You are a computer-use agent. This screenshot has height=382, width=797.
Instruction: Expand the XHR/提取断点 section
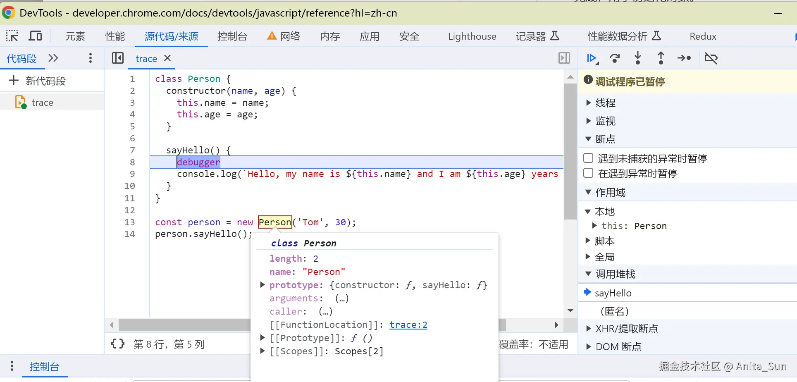pos(589,328)
